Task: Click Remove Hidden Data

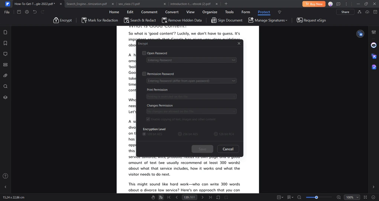Action: [182, 20]
